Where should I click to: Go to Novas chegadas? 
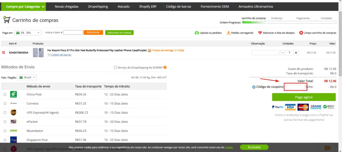pos(67,7)
